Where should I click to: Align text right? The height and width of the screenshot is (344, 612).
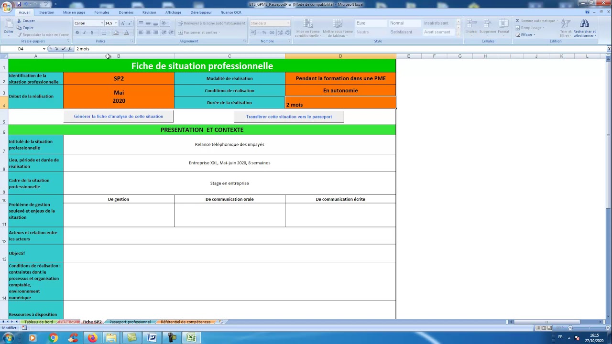[155, 32]
